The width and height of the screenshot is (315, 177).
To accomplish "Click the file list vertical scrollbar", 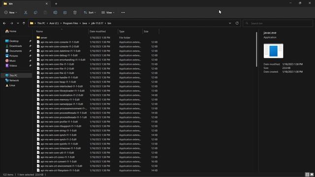I will pyautogui.click(x=256, y=49).
